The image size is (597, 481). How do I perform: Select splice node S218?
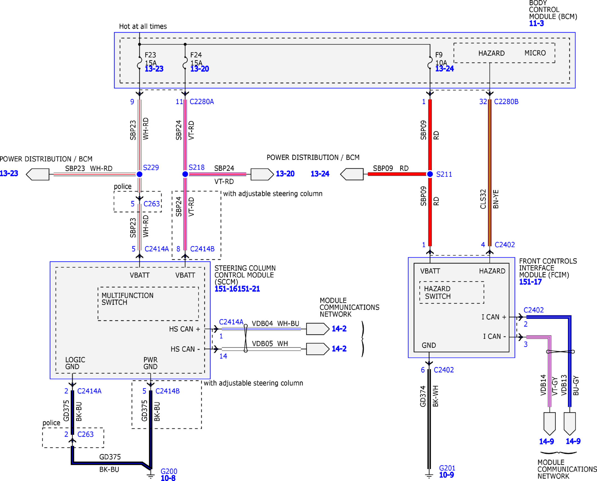(x=185, y=174)
